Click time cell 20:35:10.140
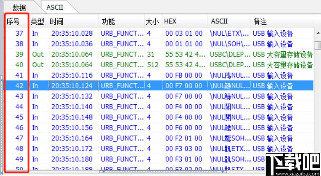Screen dimensions: 321x176 [x=72, y=107]
